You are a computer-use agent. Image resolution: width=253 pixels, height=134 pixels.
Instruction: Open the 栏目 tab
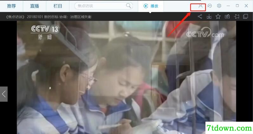point(58,6)
